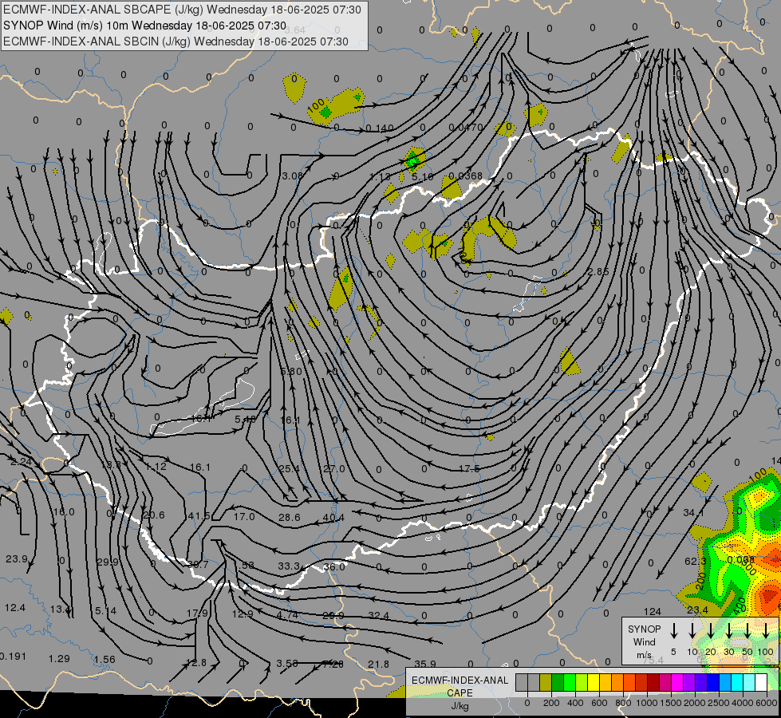Click the 41.5 value on map

199,515
